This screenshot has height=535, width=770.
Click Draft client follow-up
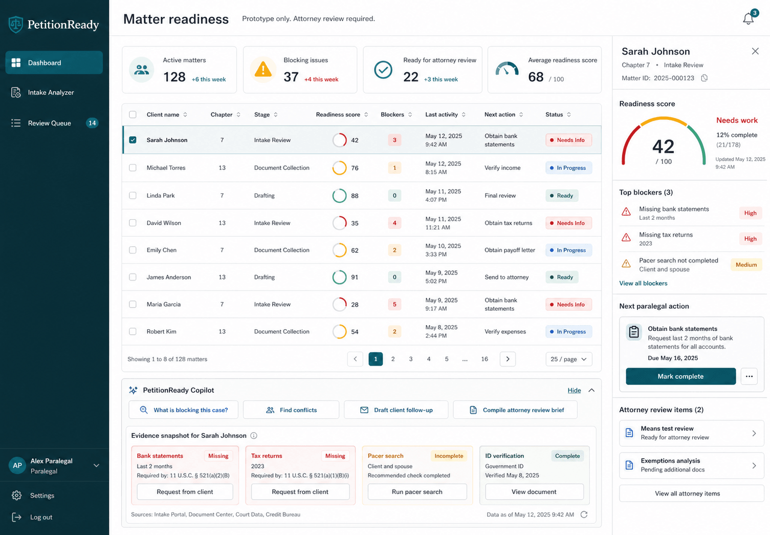(396, 410)
